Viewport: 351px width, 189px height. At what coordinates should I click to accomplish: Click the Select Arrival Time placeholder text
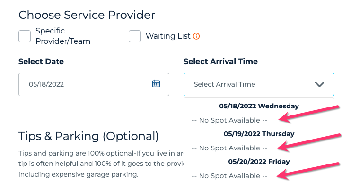point(224,85)
